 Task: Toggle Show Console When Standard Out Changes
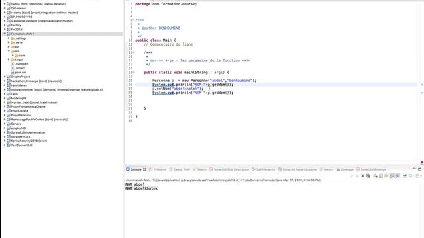pyautogui.click(x=392, y=176)
